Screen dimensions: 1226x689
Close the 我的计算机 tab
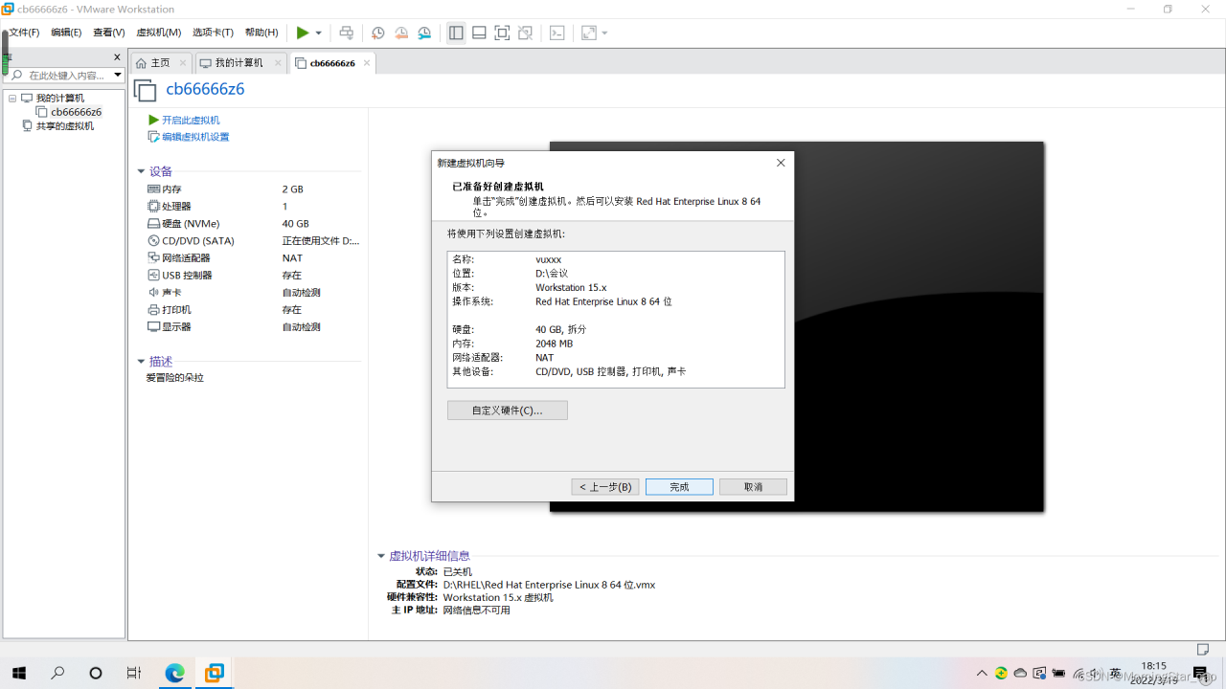point(278,63)
